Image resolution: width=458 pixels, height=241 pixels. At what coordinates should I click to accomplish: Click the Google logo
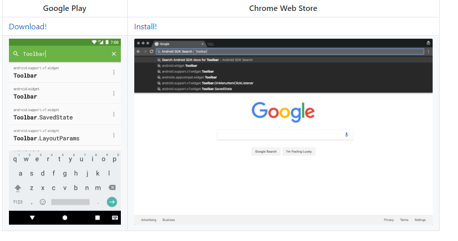click(x=283, y=112)
